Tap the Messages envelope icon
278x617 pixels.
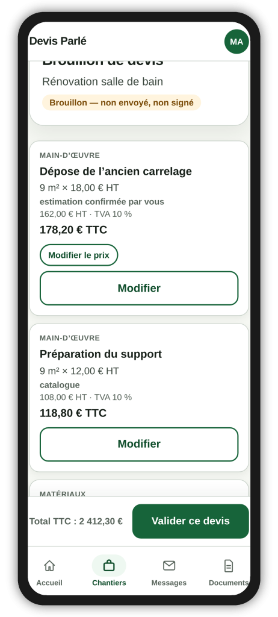(x=169, y=565)
